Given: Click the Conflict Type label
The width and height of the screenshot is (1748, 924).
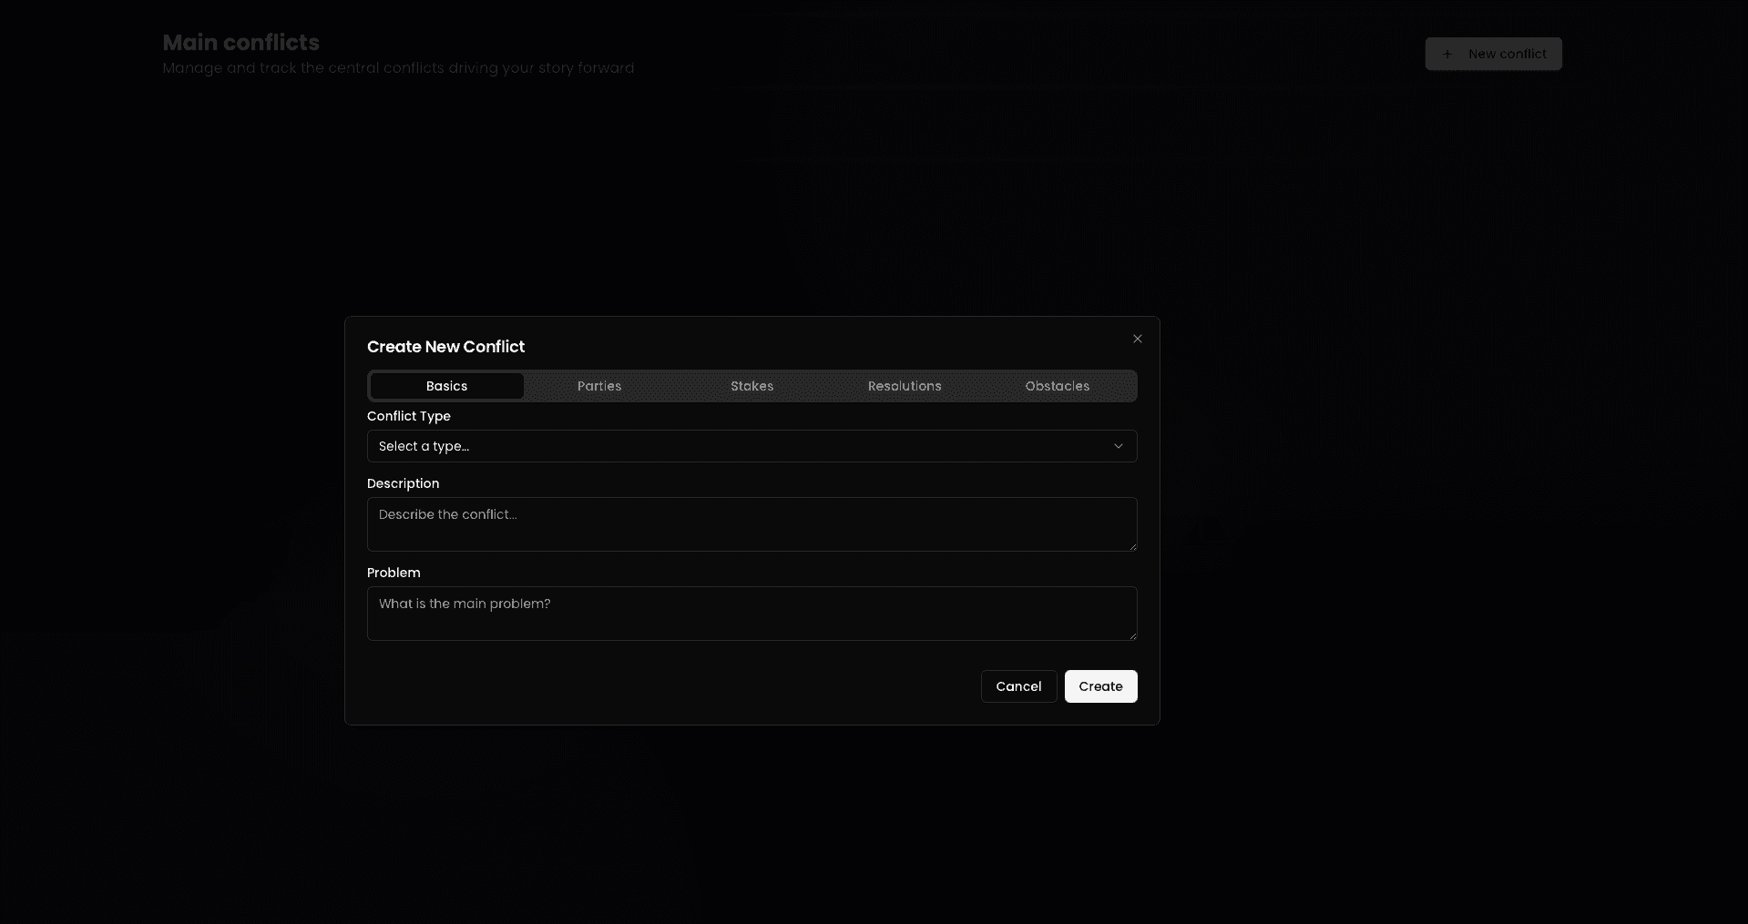Looking at the screenshot, I should click(x=408, y=416).
